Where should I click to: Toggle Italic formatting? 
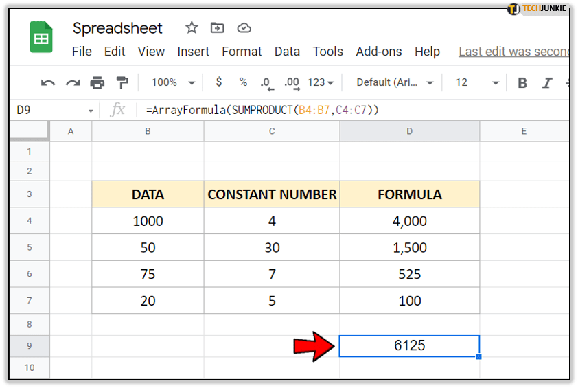(547, 83)
